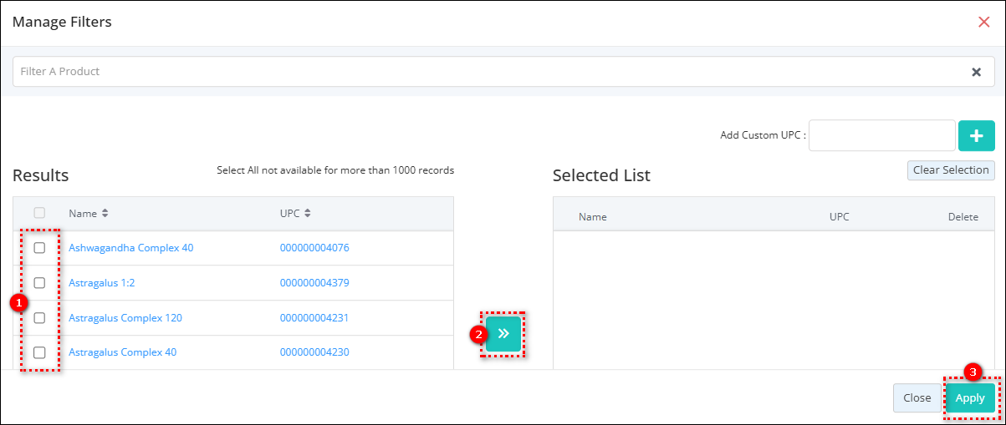Image resolution: width=1006 pixels, height=425 pixels.
Task: Click UPC link 000000004379
Action: click(x=314, y=283)
